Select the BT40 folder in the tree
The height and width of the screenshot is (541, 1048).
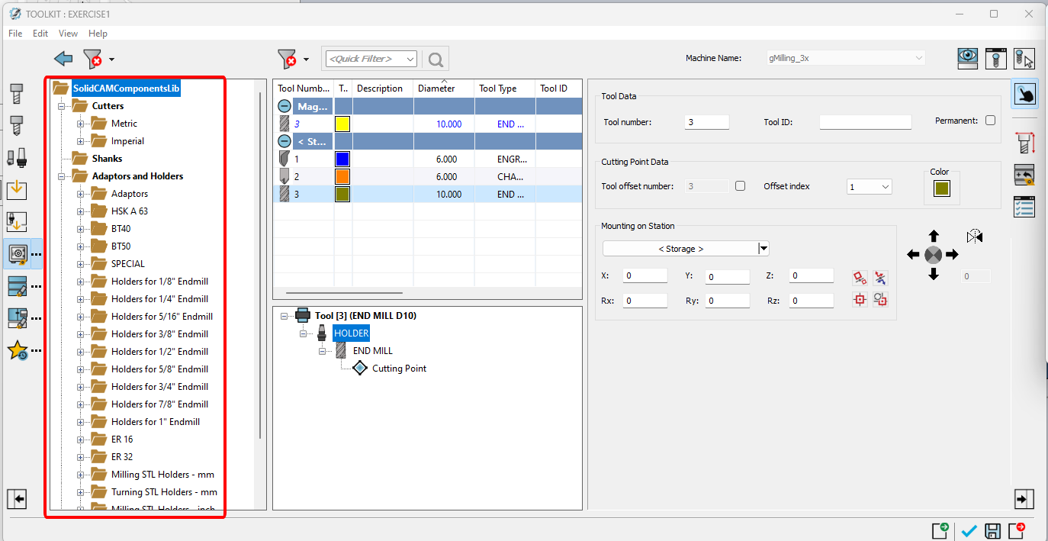tap(121, 229)
